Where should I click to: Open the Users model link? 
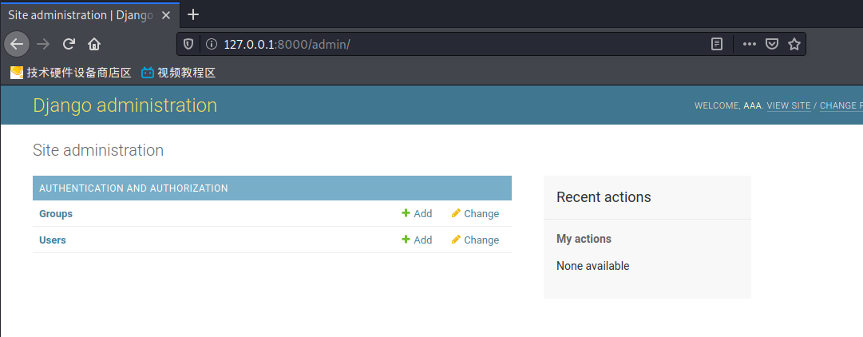tap(52, 240)
